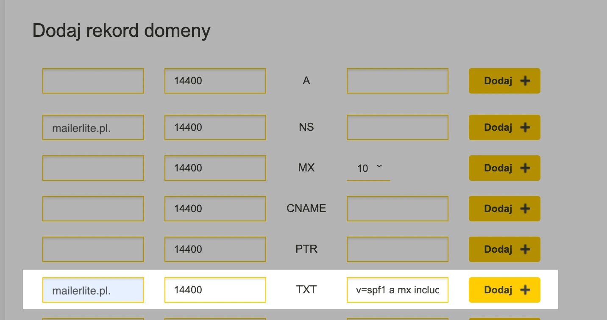Click the TTL field in the TXT row
Screen dimensions: 607x320
coord(215,290)
